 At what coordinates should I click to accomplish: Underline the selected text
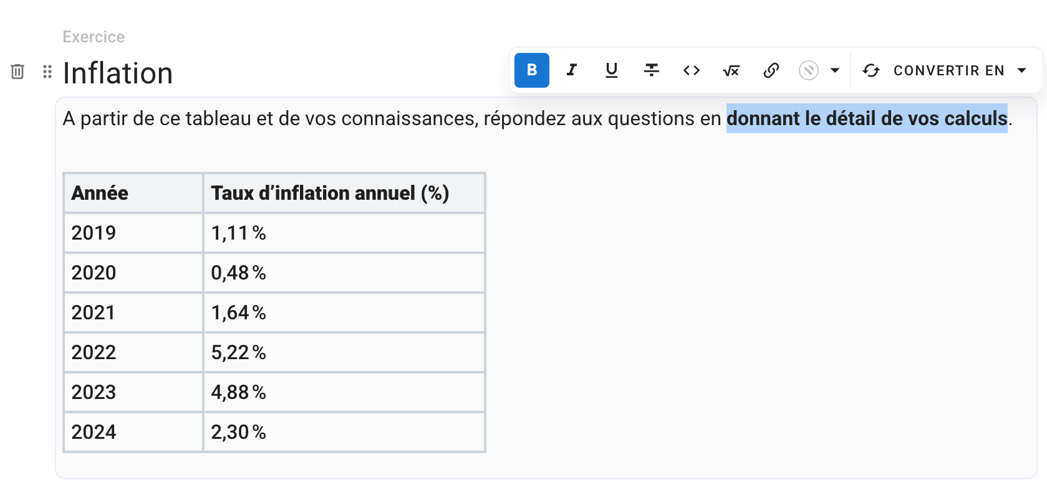pos(611,70)
